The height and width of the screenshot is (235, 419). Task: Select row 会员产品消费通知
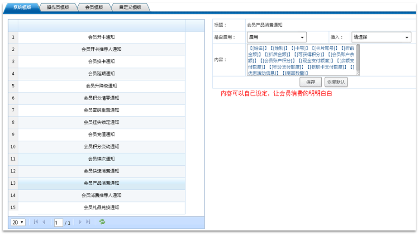click(101, 183)
